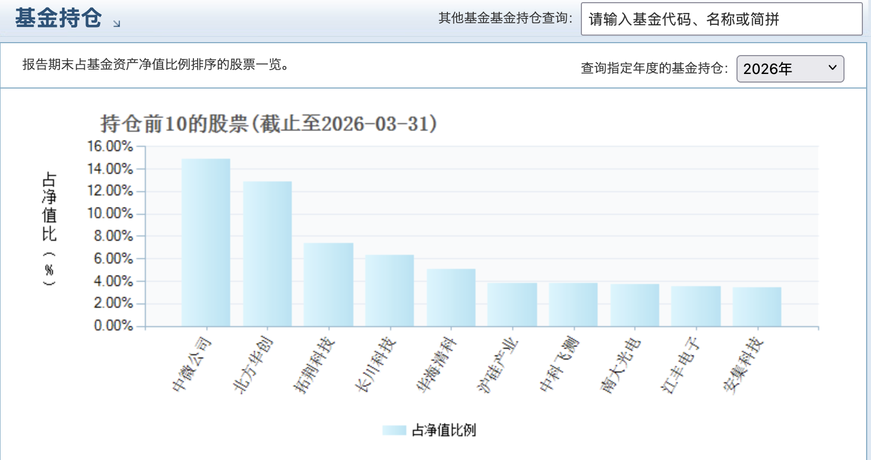The image size is (871, 460).
Task: Click the 北方华创 axis label
Action: click(253, 364)
